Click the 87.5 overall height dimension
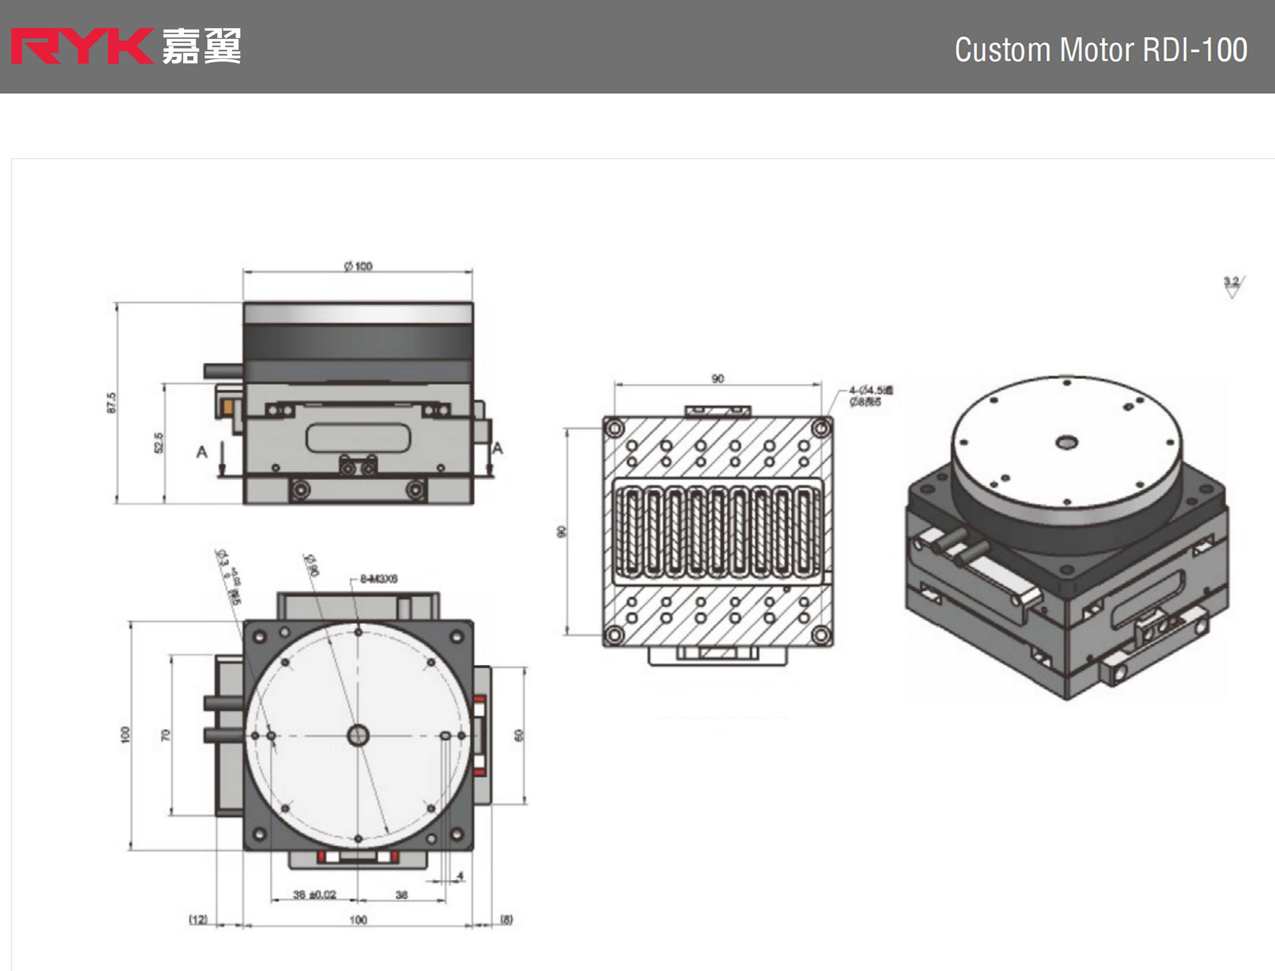The image size is (1275, 971). (111, 403)
